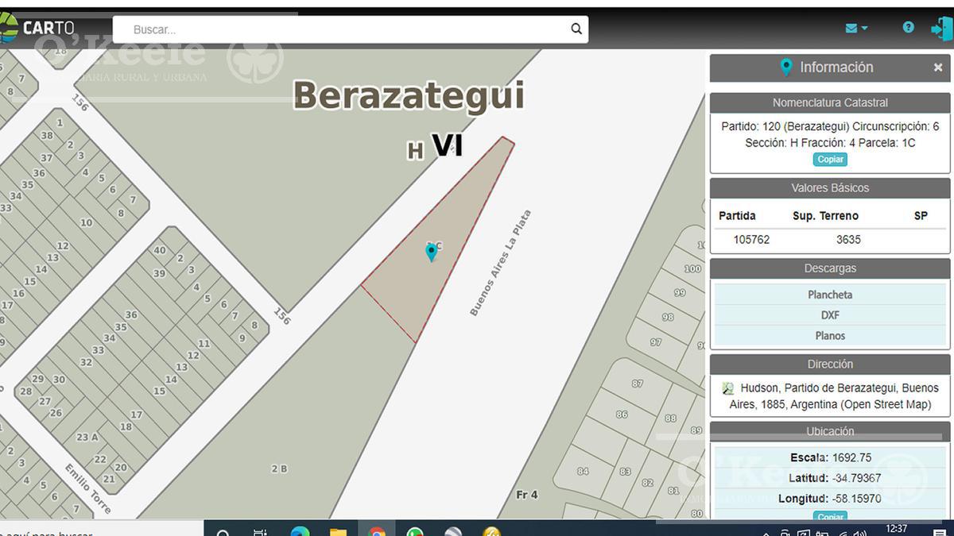Click the logout door icon

pyautogui.click(x=941, y=29)
